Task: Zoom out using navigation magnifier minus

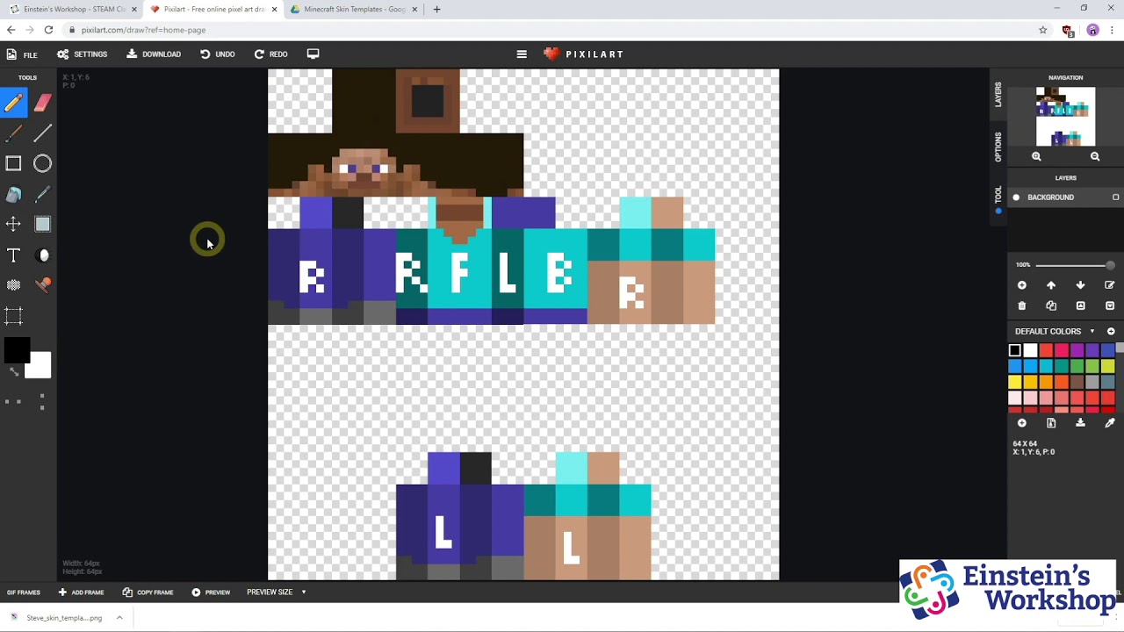Action: (x=1095, y=156)
